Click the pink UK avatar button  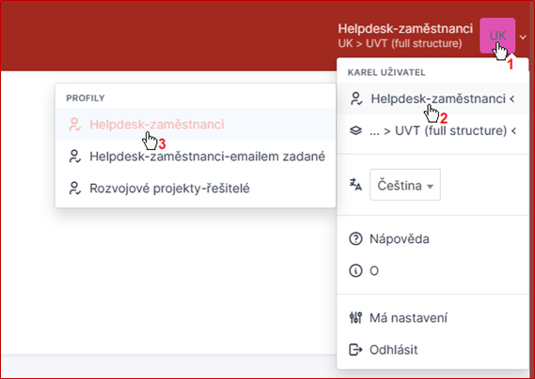[497, 36]
